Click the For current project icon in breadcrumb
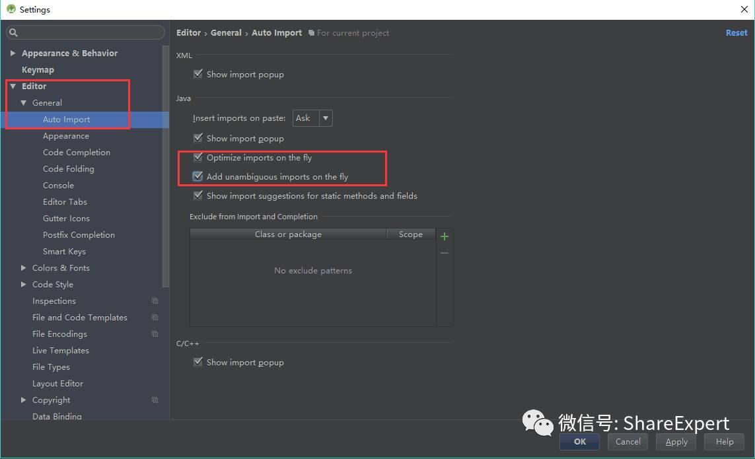The image size is (755, 459). coord(311,33)
